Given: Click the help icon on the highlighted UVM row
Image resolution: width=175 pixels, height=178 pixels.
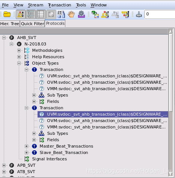Looking at the screenshot, I should click(42, 114).
